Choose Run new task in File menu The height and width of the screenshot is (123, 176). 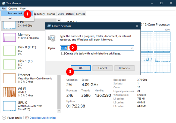(15, 13)
